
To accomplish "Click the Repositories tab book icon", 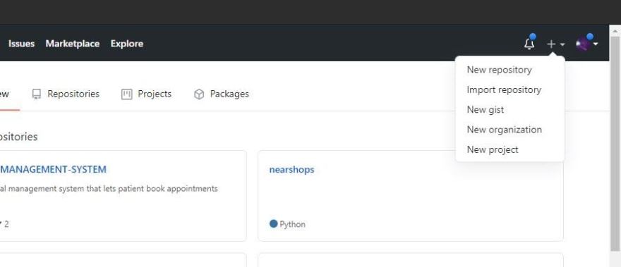I will click(x=37, y=94).
